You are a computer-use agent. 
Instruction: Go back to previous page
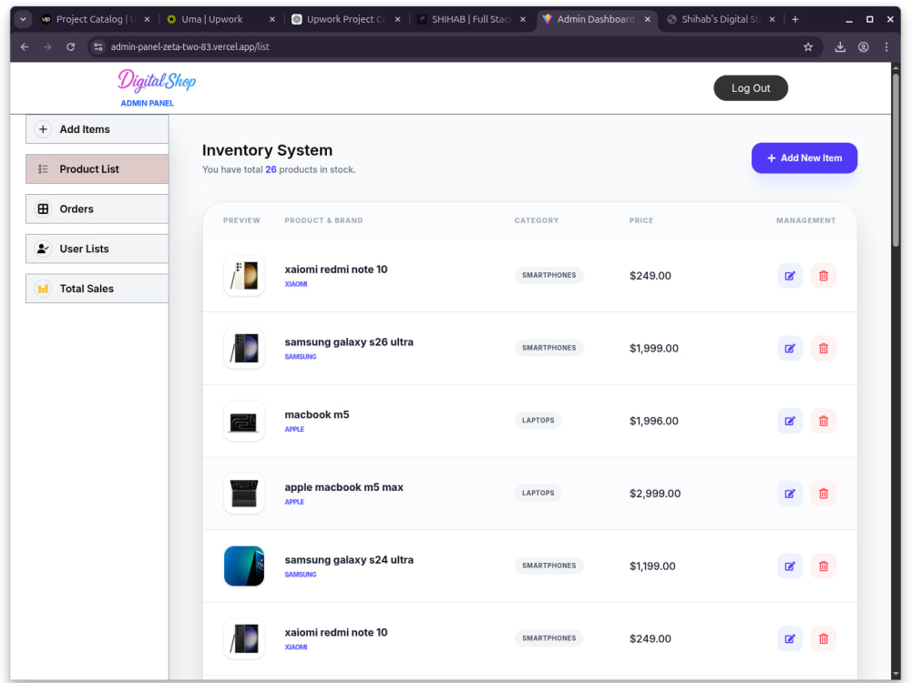coord(25,47)
